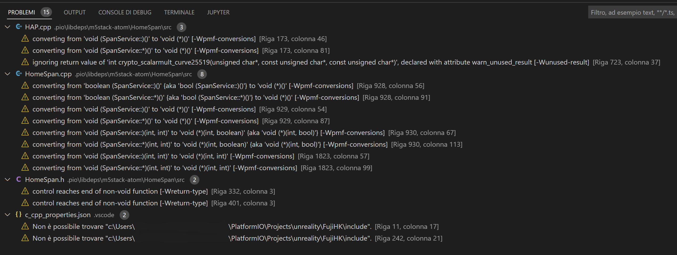Click the C language icon next to HomeSpan.h
This screenshot has width=677, height=255.
tap(19, 180)
